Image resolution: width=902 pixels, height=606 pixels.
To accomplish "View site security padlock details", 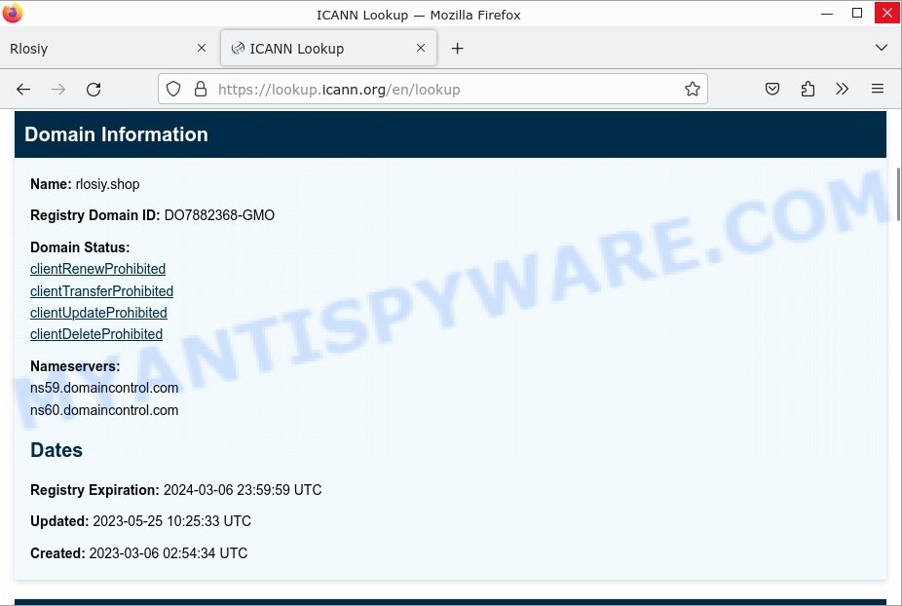I will (x=201, y=89).
